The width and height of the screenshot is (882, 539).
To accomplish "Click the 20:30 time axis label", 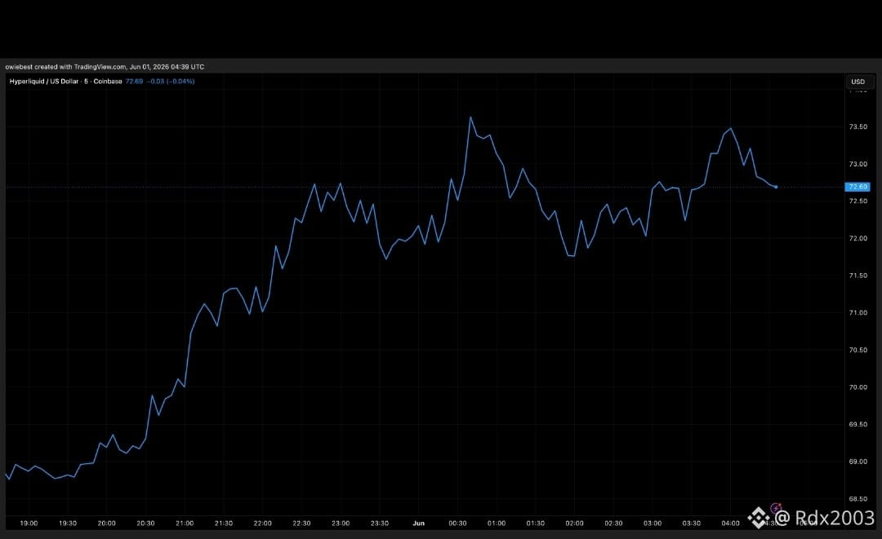I will pyautogui.click(x=145, y=524).
